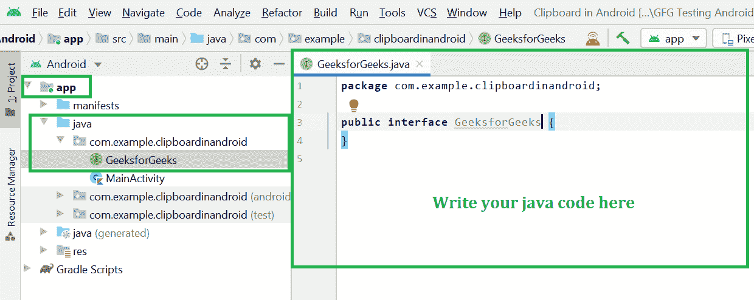The width and height of the screenshot is (754, 300).
Task: Select the MainActivity class file
Action: pyautogui.click(x=134, y=179)
